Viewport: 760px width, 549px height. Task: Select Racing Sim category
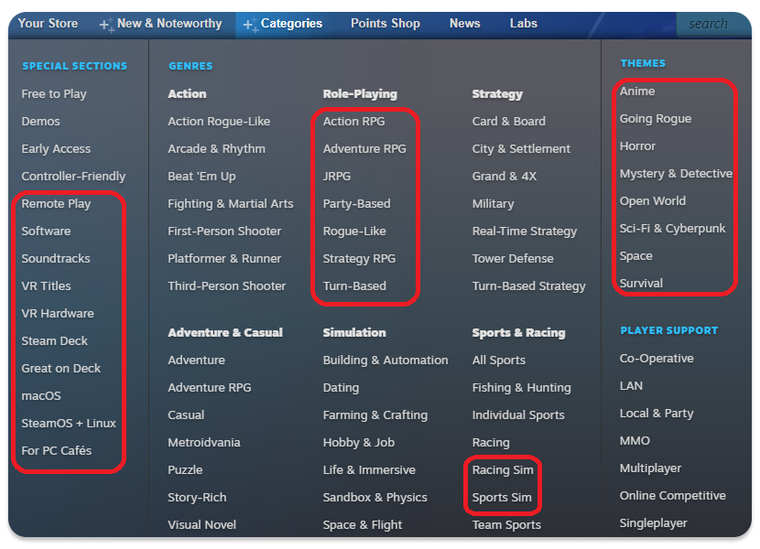point(503,469)
